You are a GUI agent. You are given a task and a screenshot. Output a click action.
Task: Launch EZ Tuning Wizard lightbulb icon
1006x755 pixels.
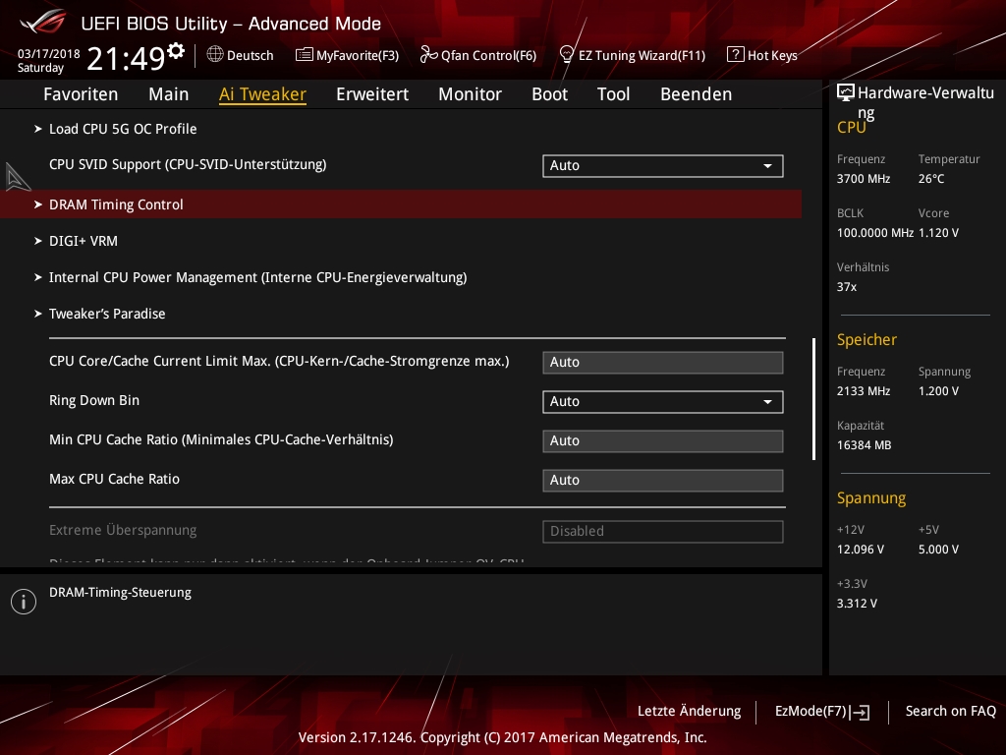coord(566,55)
